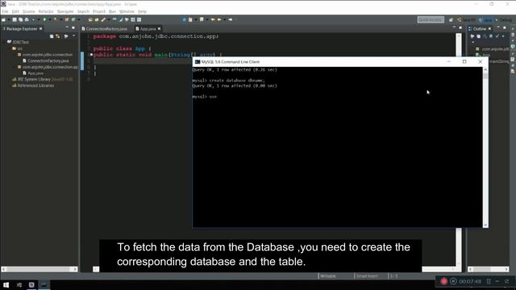Switch to the Java perspective
Viewport: 516px width, 290px height.
pos(486,19)
